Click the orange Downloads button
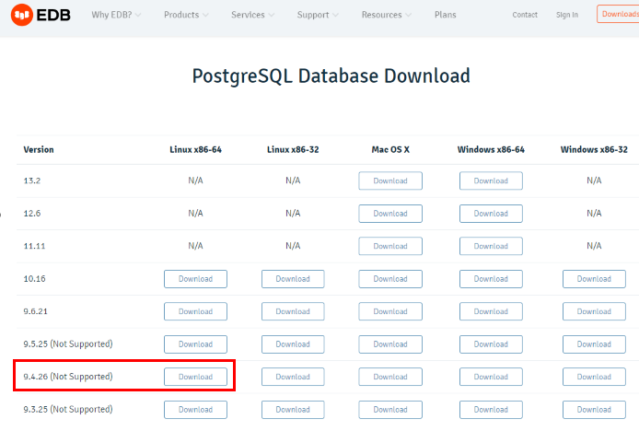Viewport: 639px width, 431px height. coord(618,14)
